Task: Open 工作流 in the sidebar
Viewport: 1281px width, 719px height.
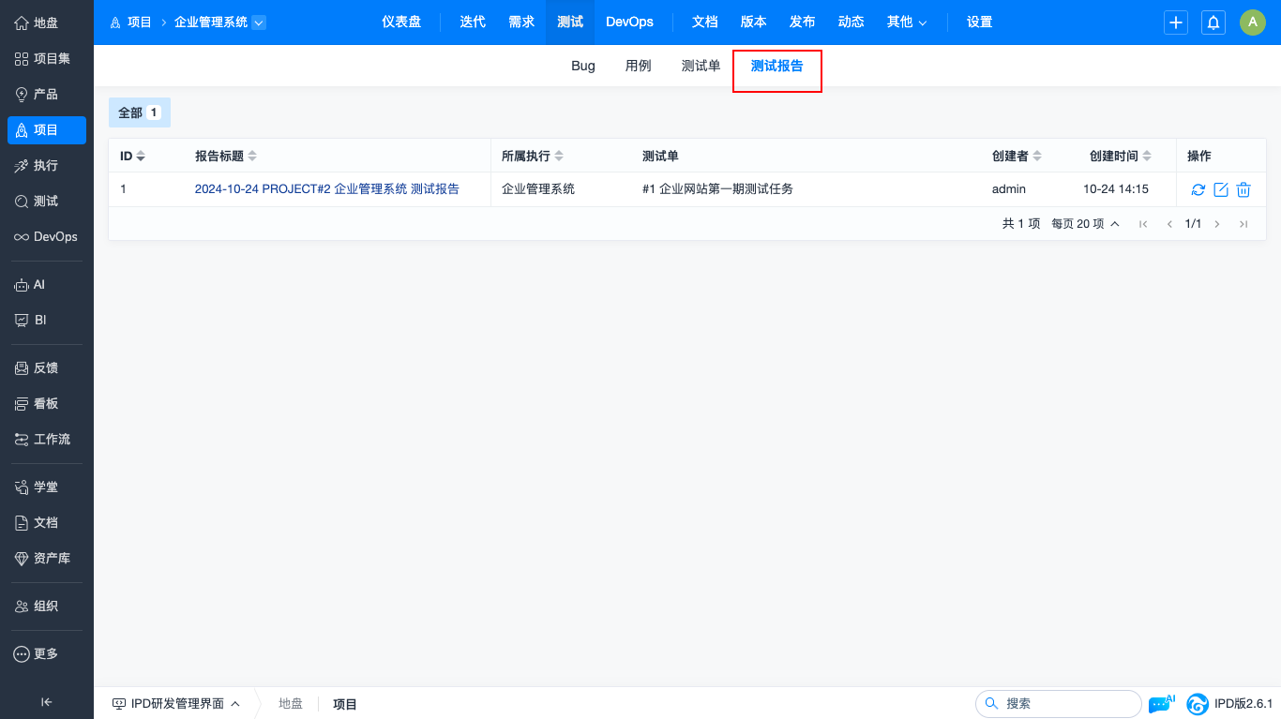Action: 47,439
